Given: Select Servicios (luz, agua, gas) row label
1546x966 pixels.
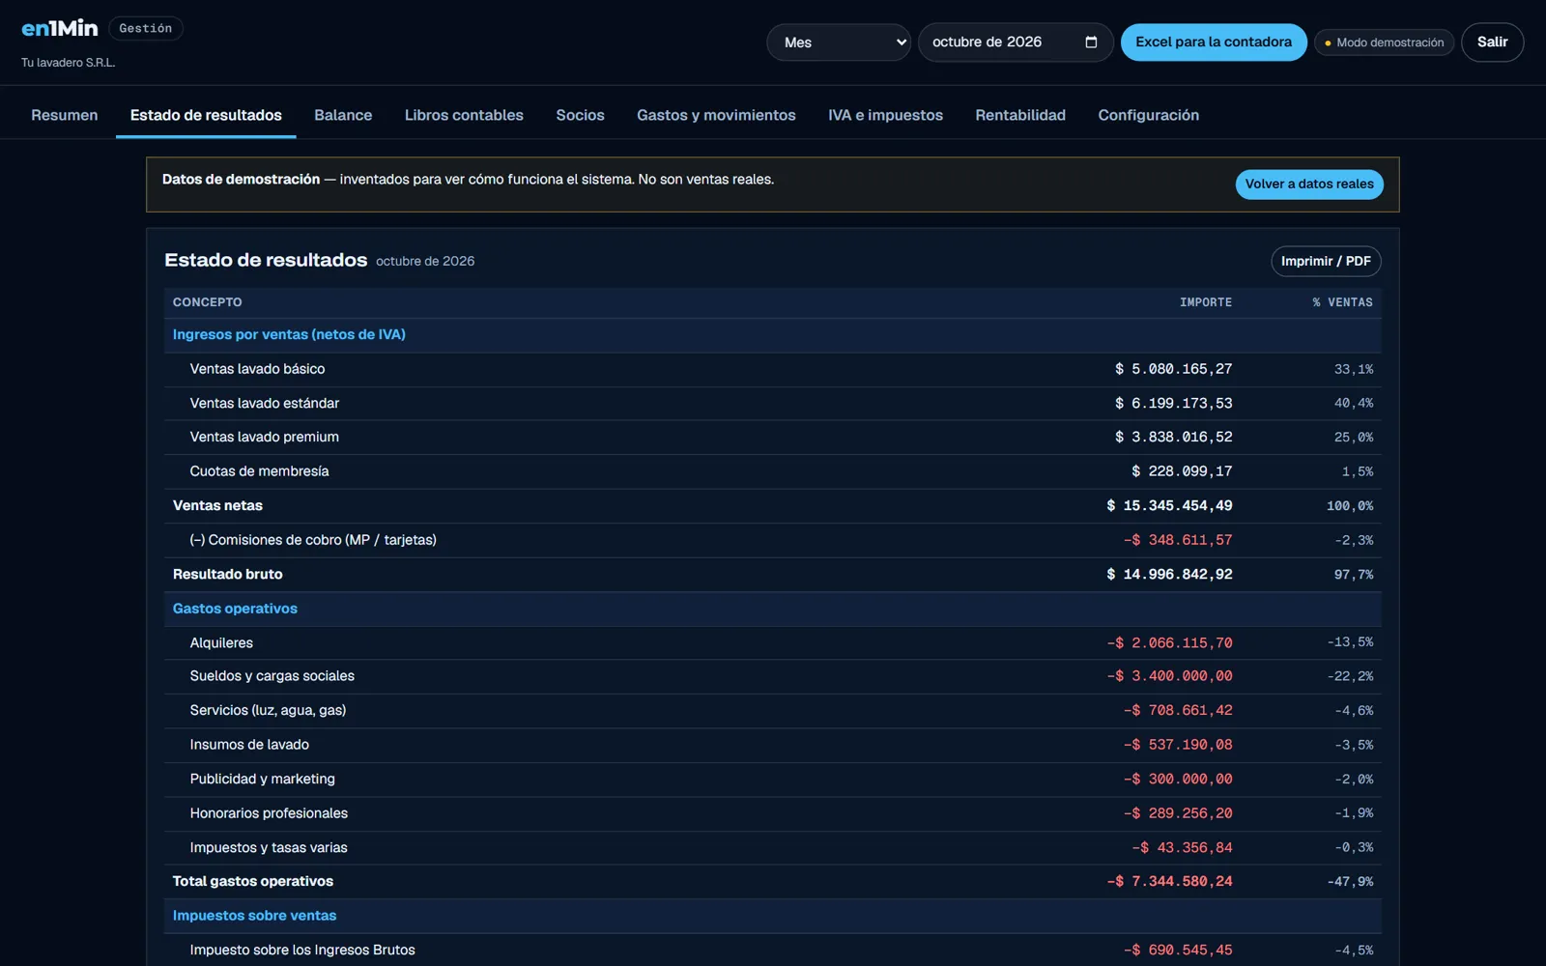Looking at the screenshot, I should [268, 710].
